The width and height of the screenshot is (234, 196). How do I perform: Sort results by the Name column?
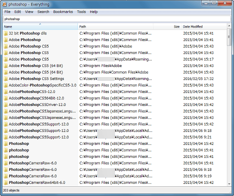click(40, 27)
